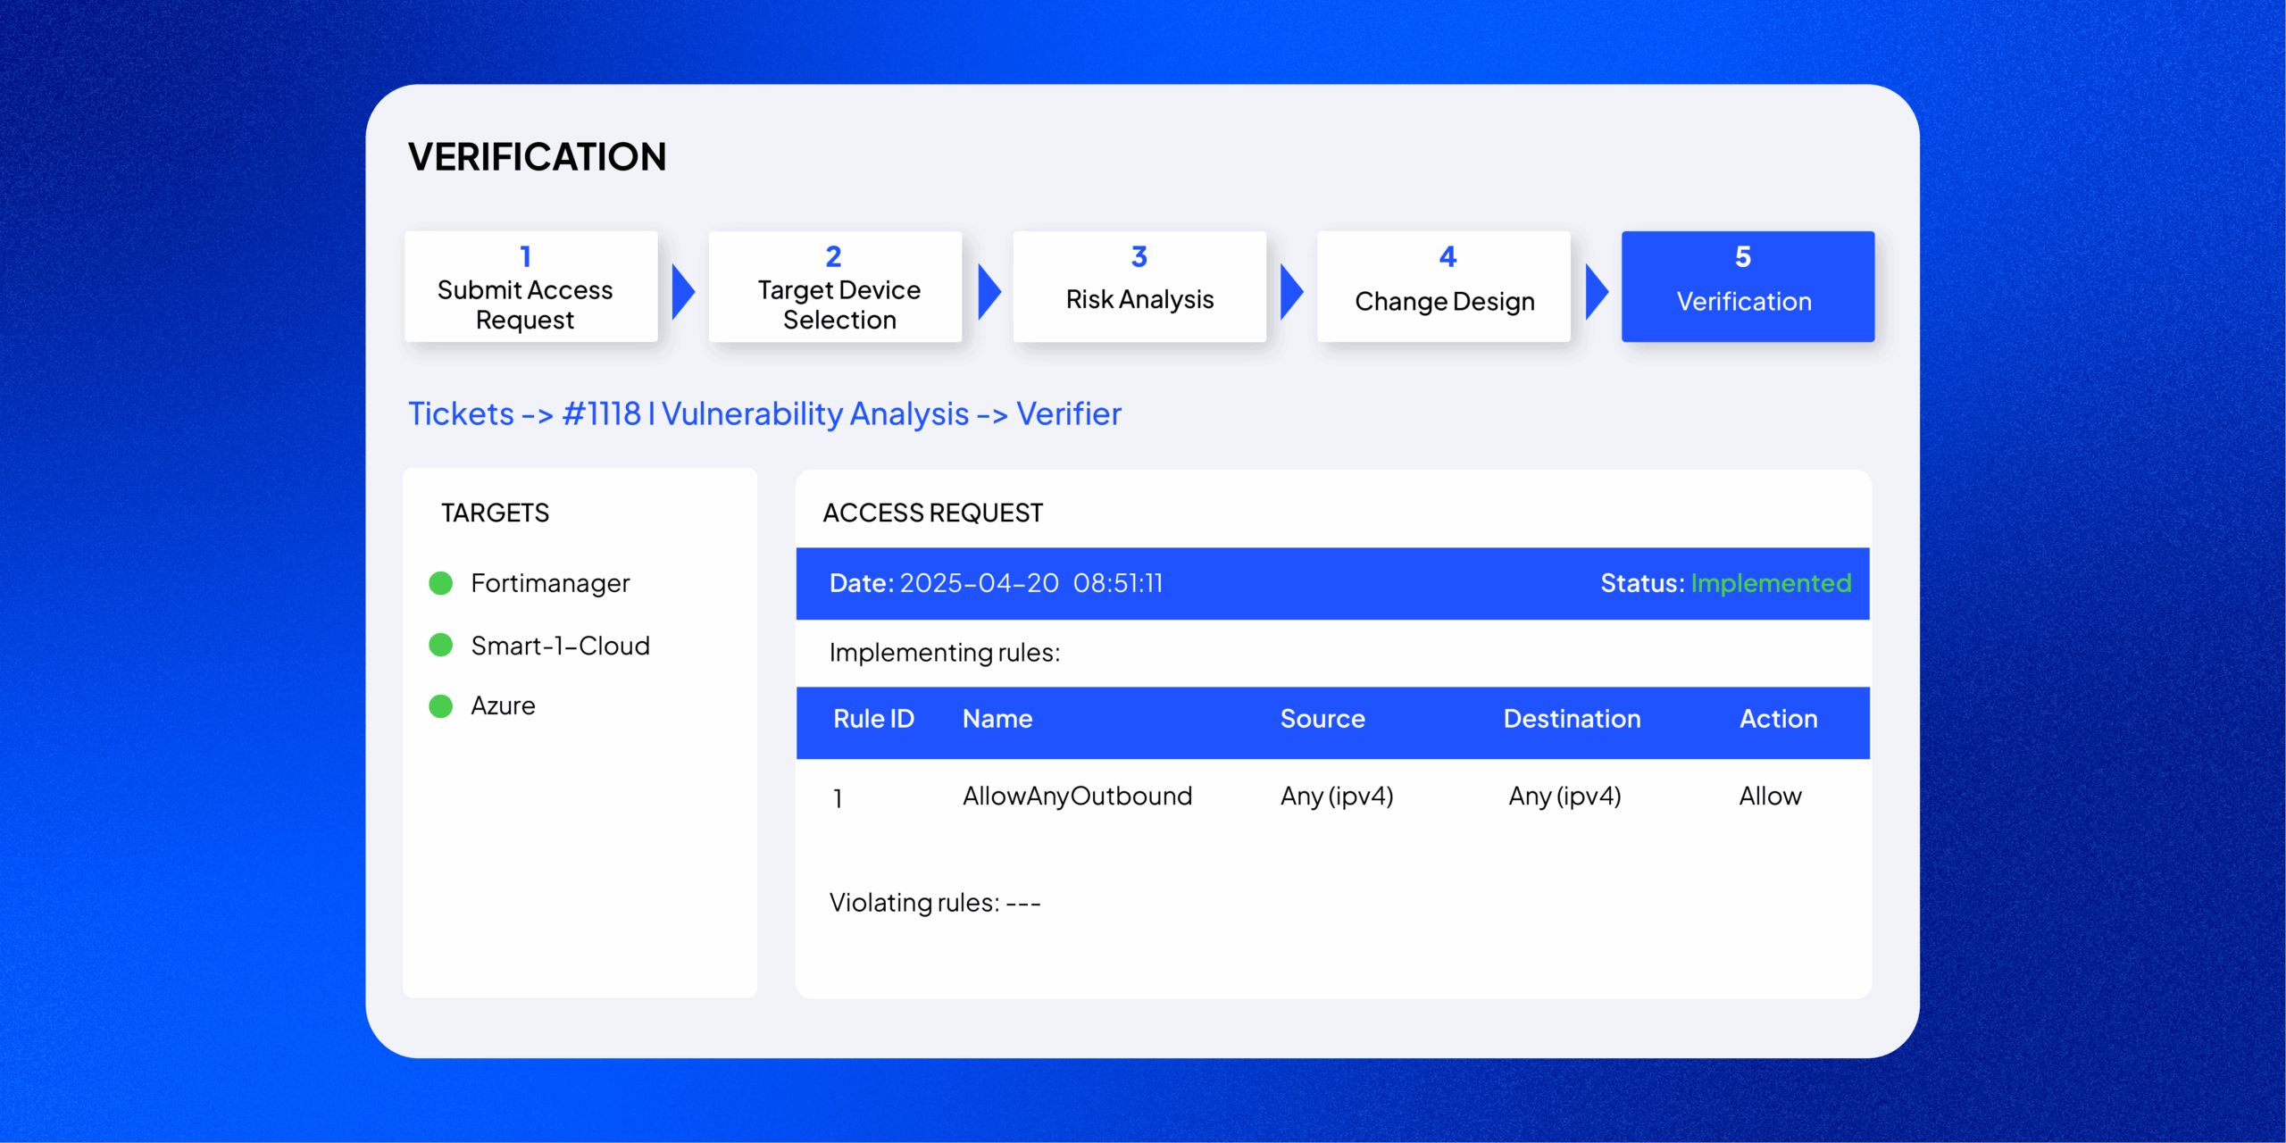Image resolution: width=2286 pixels, height=1143 pixels.
Task: Click the green status dot for Smart-1-Cloud
Action: click(x=441, y=645)
